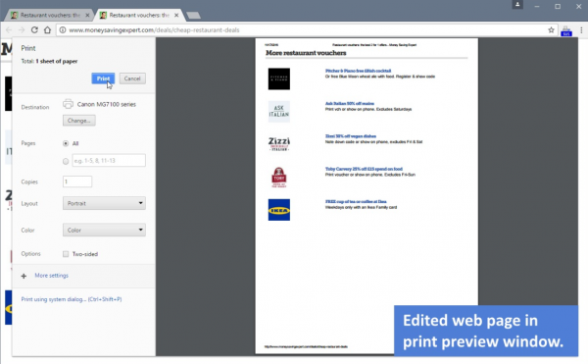588x364 pixels.
Task: Click the Zizzi 50% off vegan dishes link
Action: (351, 135)
